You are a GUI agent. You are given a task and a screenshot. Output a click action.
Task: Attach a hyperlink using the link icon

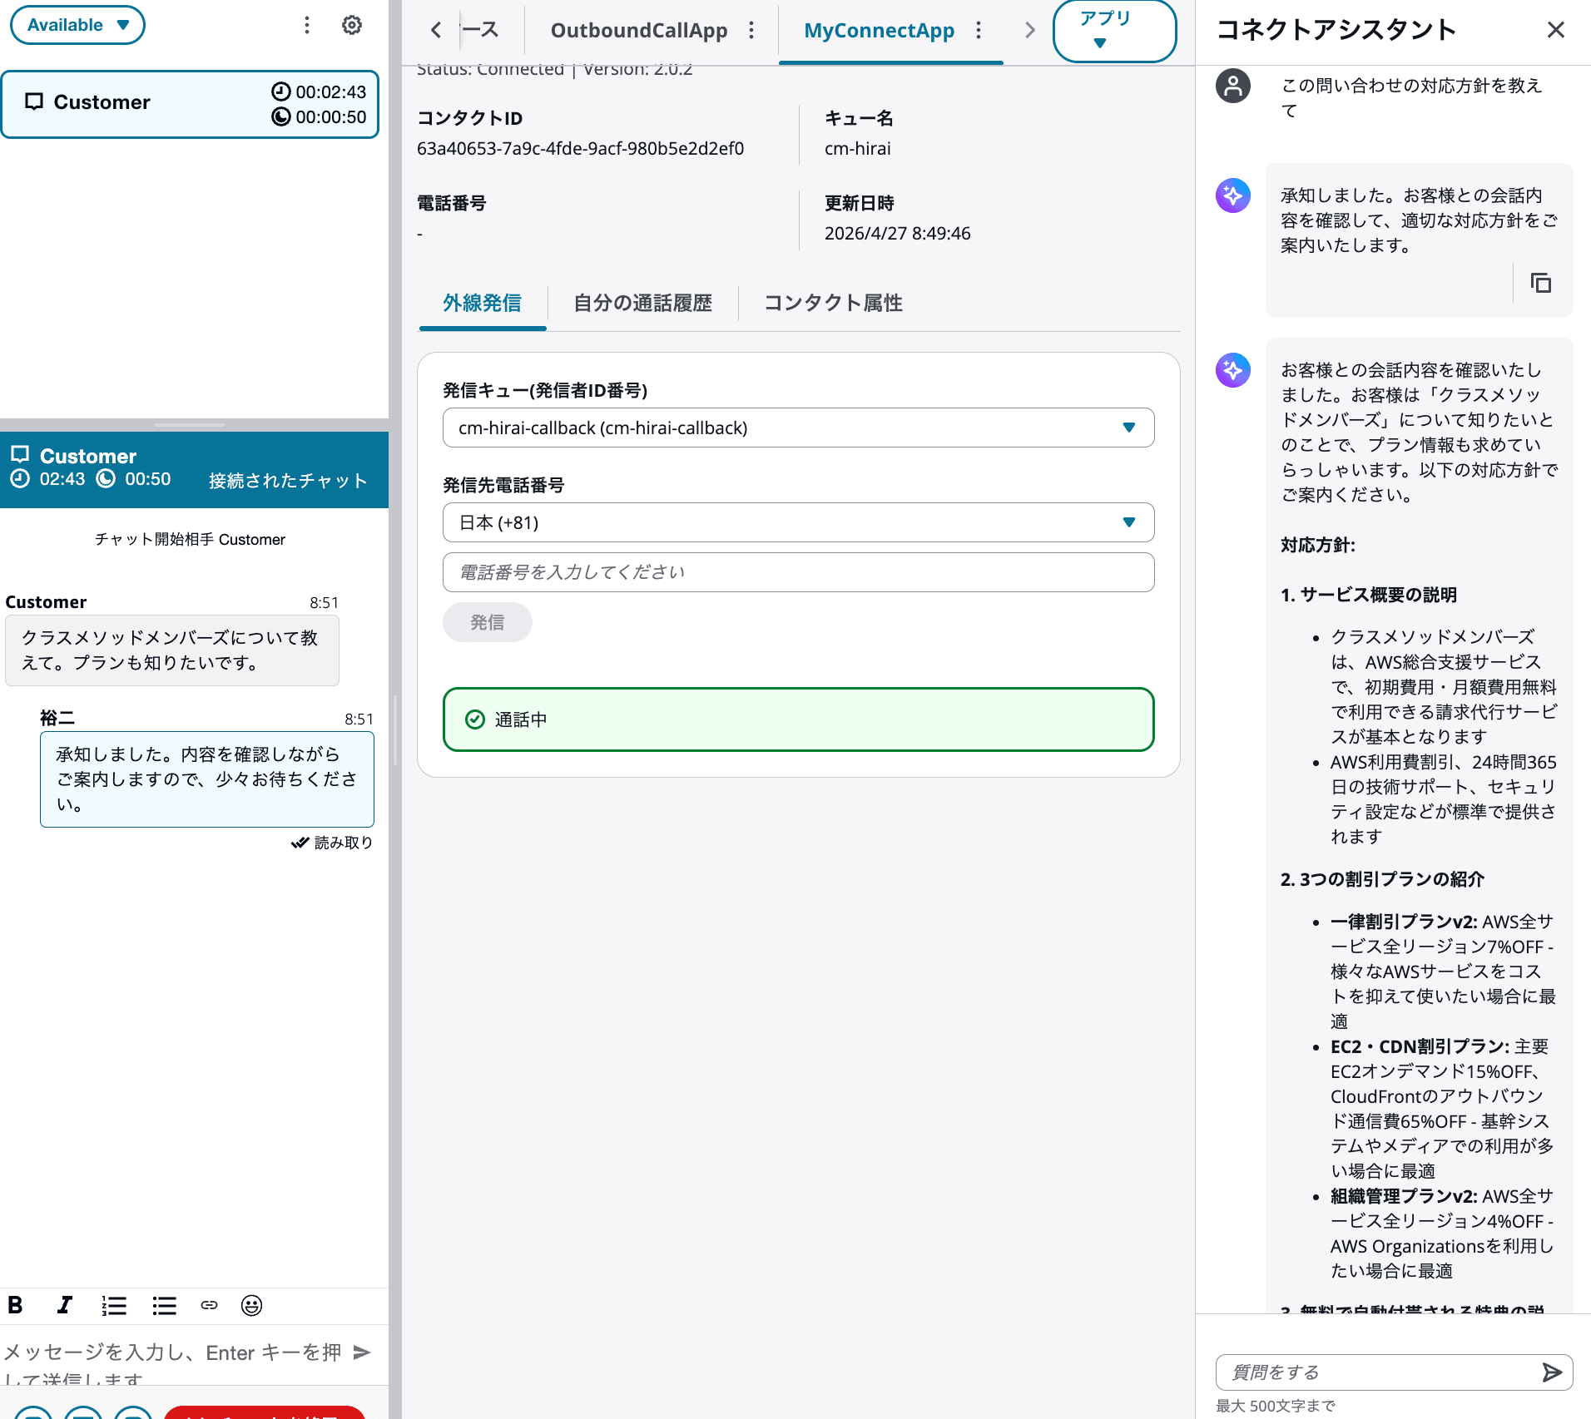tap(209, 1305)
